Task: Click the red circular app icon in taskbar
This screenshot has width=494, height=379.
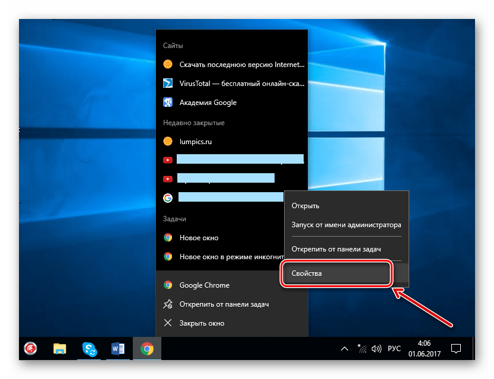Action: click(x=30, y=349)
